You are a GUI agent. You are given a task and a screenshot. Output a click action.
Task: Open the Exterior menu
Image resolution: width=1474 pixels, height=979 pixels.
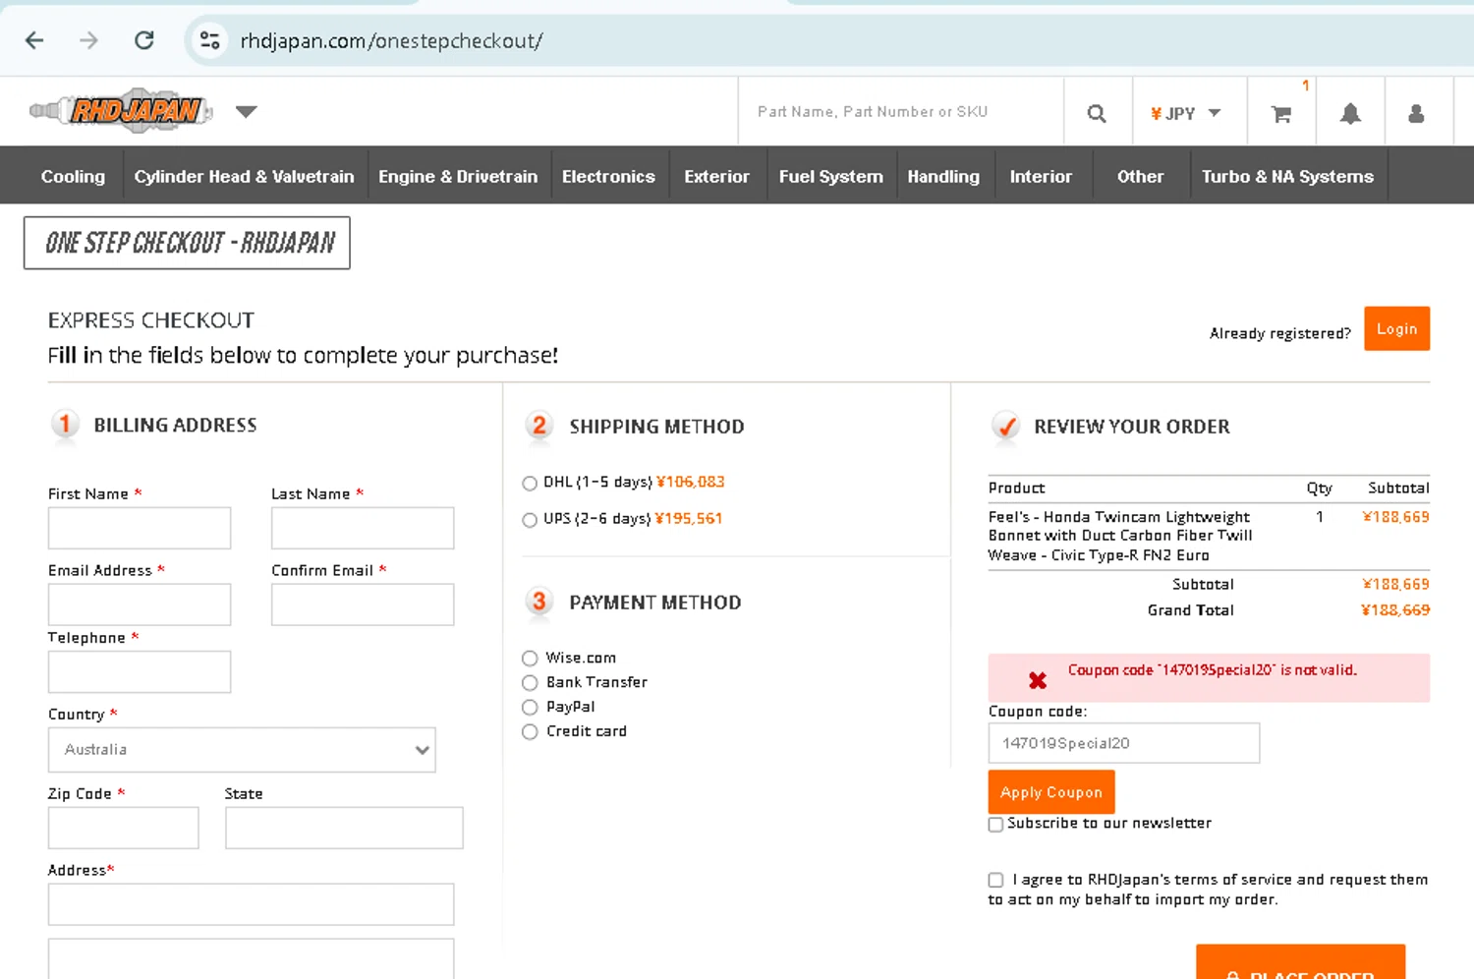716,177
